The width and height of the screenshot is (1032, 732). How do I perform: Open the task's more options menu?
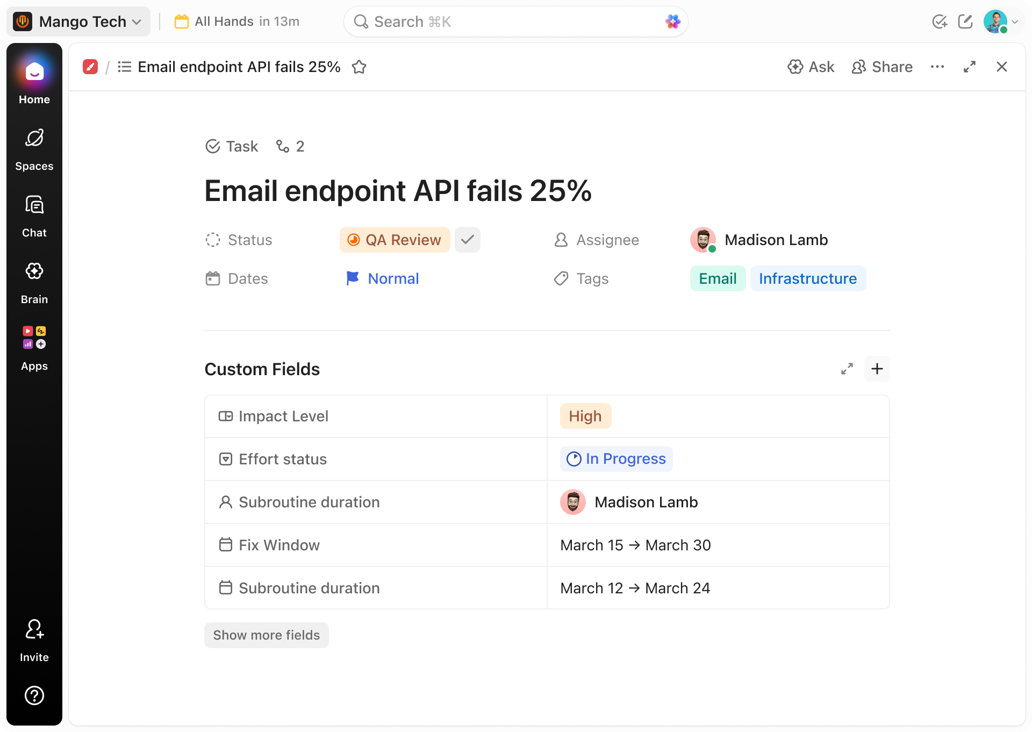click(937, 67)
